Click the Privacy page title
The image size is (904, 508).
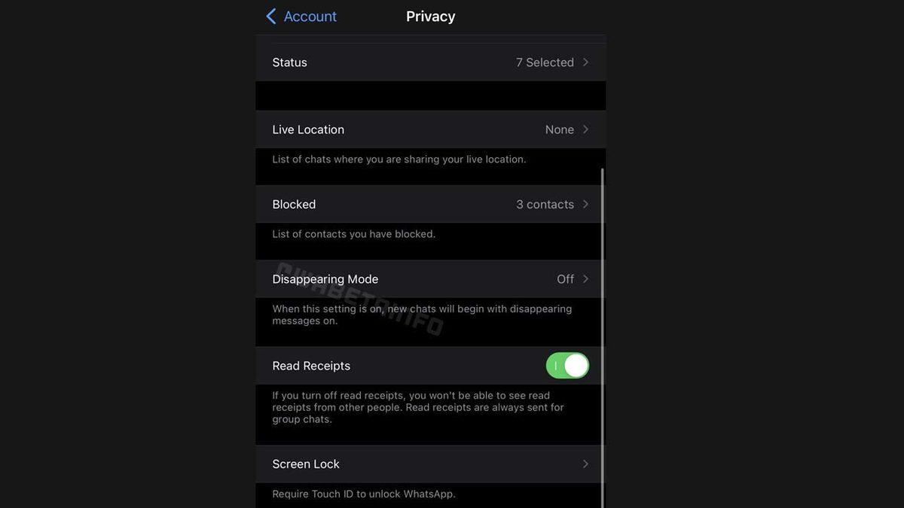(x=430, y=17)
